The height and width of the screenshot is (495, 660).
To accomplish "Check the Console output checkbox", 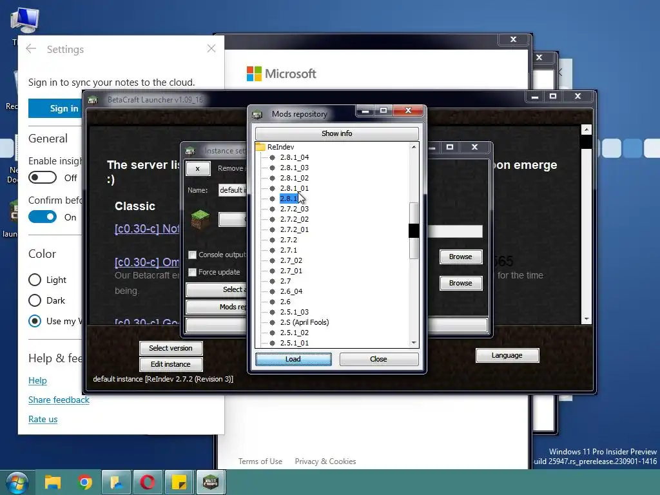I will pyautogui.click(x=192, y=255).
